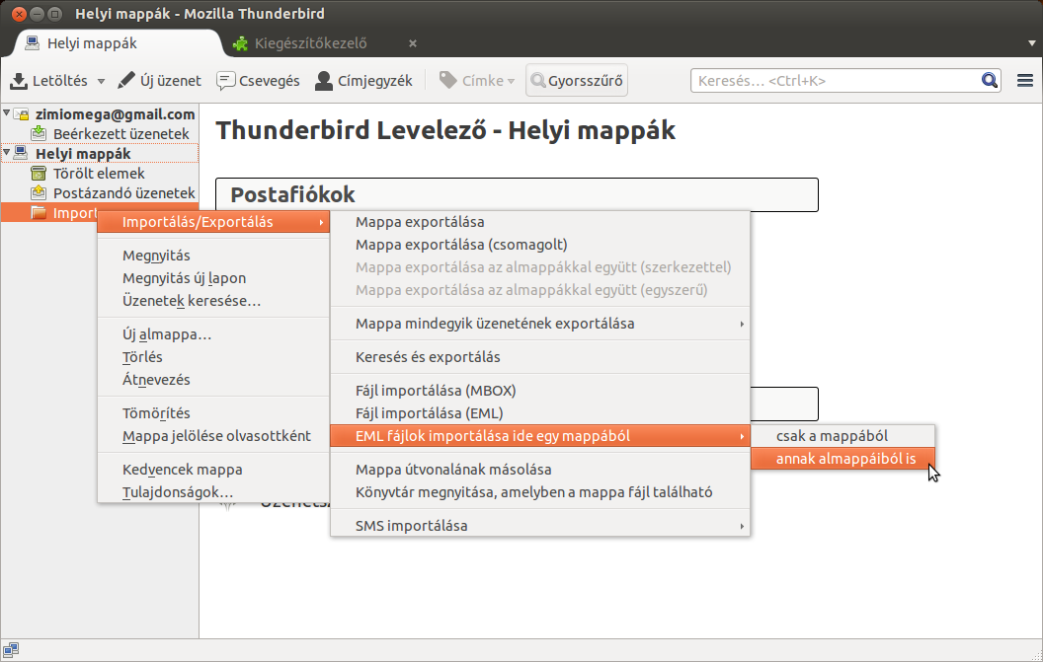
Task: Expand Mappa mindegyik üzenetének exportálása submenu
Action: click(540, 324)
